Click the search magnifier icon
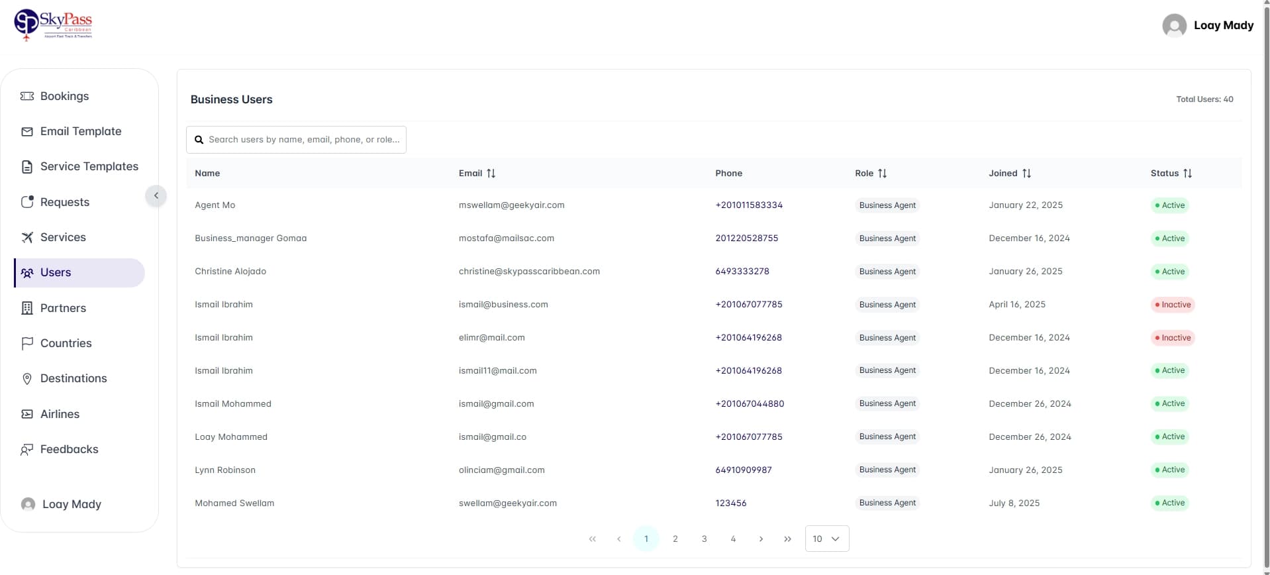This screenshot has height=575, width=1270. click(199, 140)
